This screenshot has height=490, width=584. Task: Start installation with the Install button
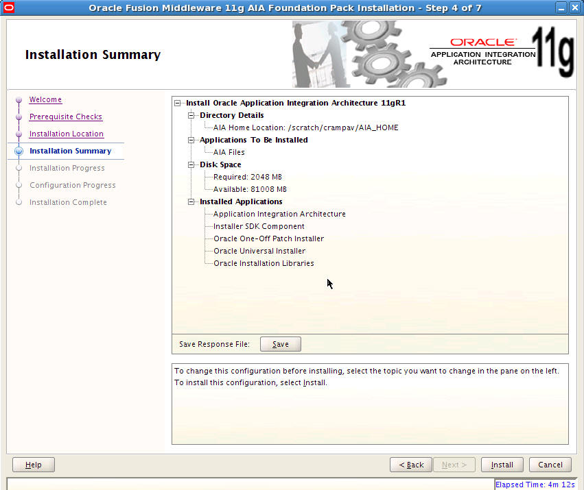[x=502, y=465]
